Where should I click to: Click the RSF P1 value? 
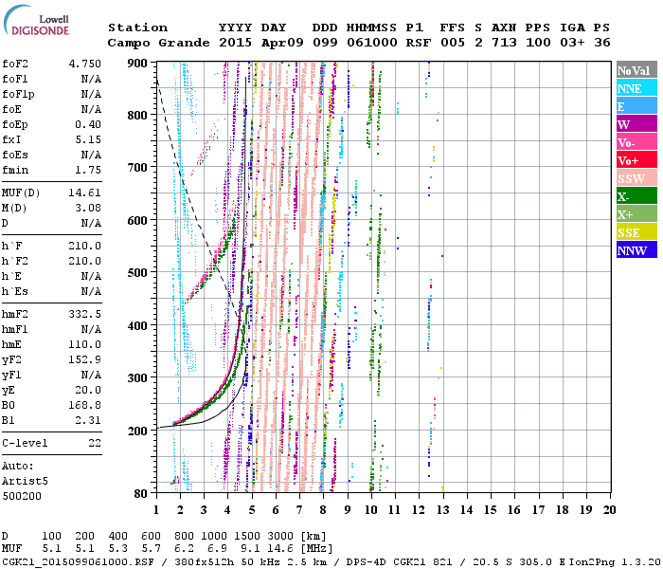click(419, 43)
